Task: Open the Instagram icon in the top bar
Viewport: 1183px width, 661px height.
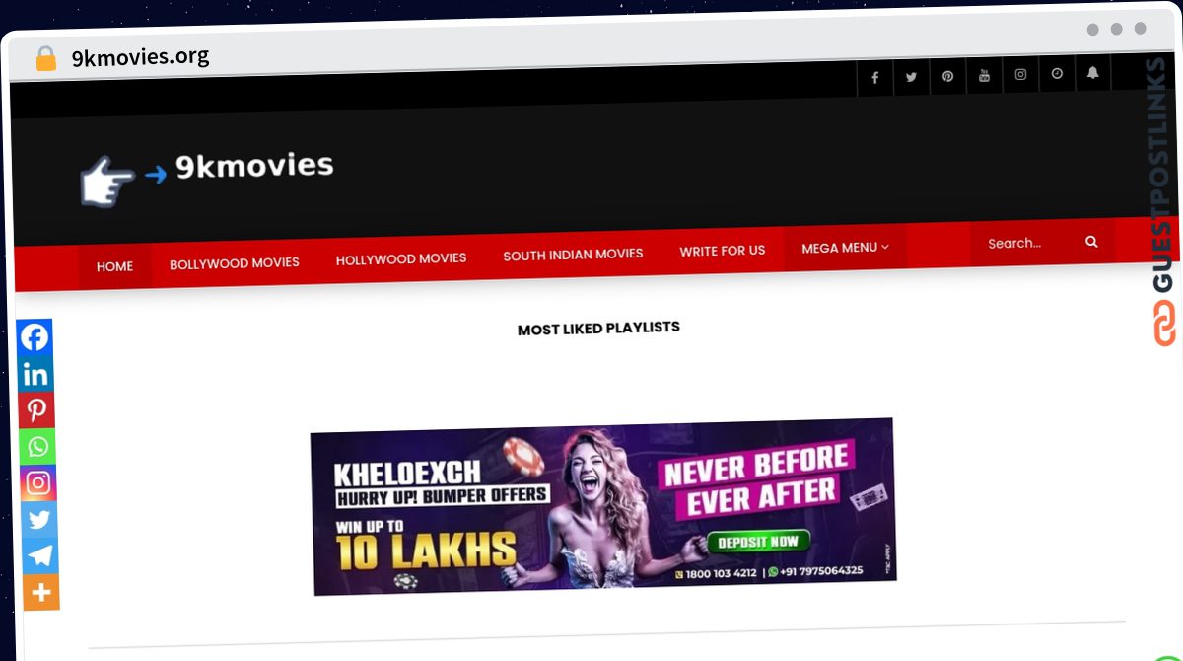Action: (1020, 75)
